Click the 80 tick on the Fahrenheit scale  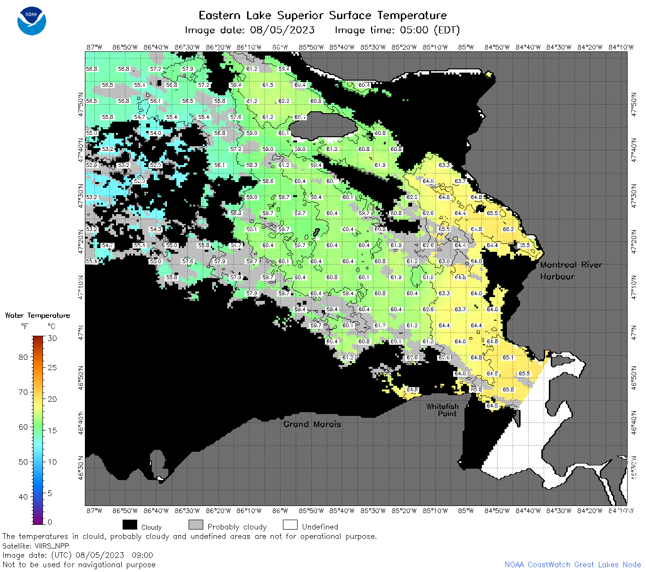pyautogui.click(x=23, y=357)
